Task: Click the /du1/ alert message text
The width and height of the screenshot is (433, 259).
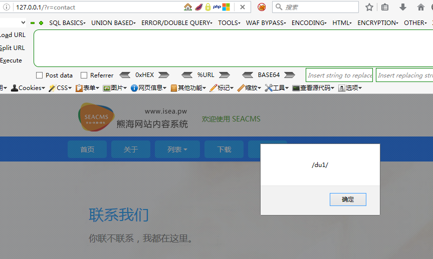Action: tap(320, 165)
